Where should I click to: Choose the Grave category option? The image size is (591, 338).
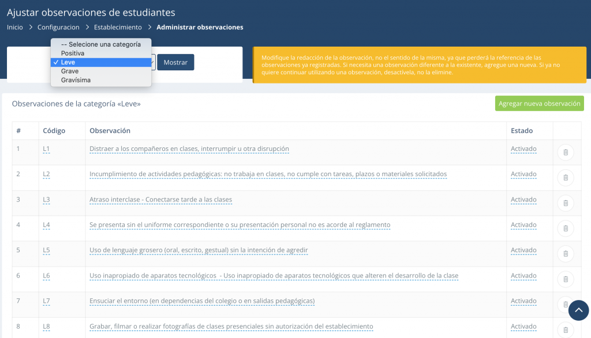pos(70,71)
